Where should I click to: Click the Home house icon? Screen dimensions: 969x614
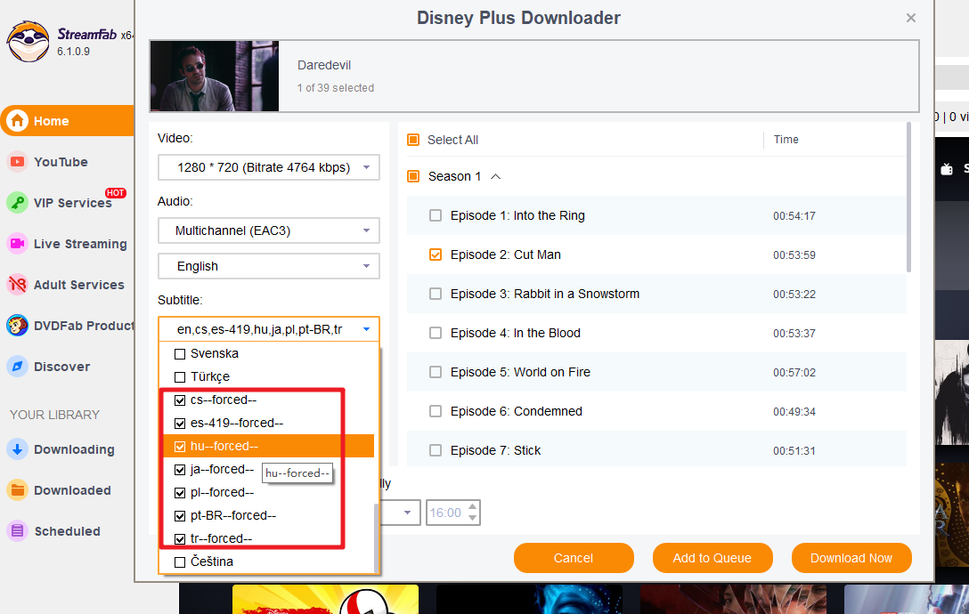(x=17, y=120)
